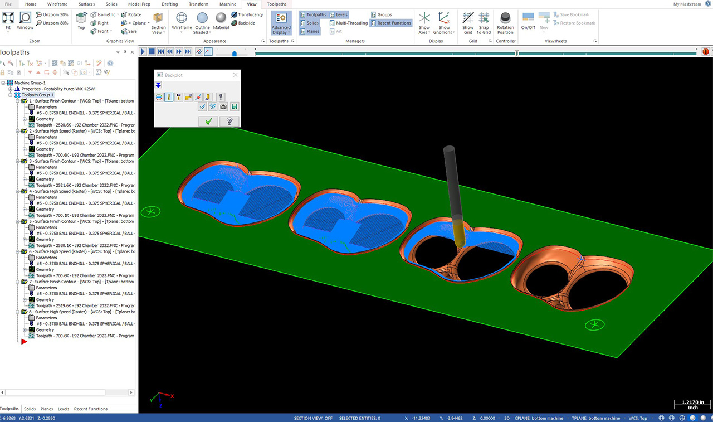Toggle Display rapid moves in Backplot
Viewport: 713px width, 422px height.
click(188, 97)
